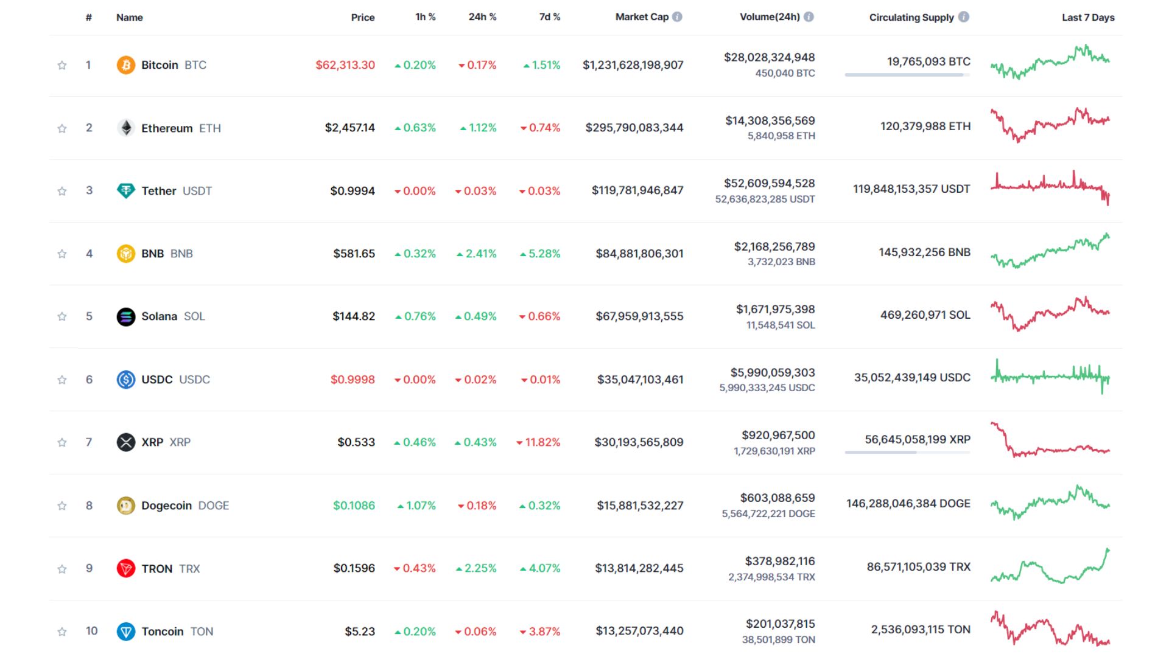Star Toncoin for your watchlist
Screen dimensions: 1169x657
point(61,631)
